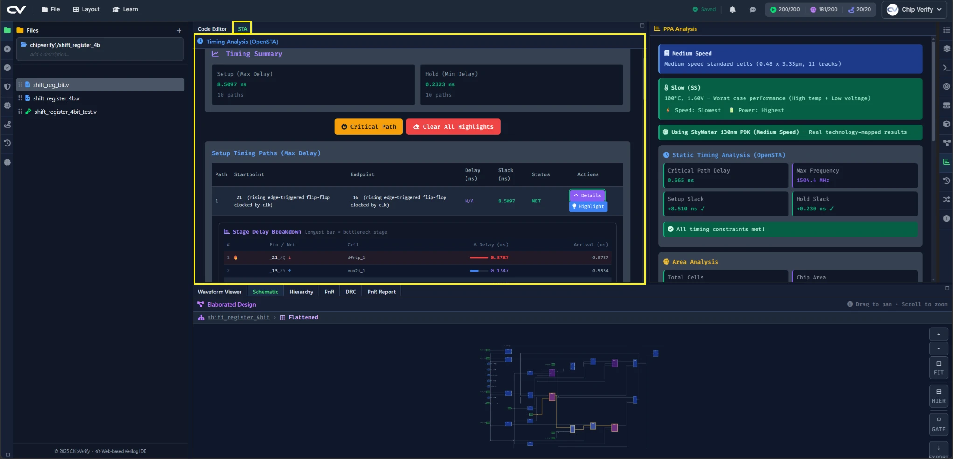Switch to the Code Editor tab

click(212, 29)
